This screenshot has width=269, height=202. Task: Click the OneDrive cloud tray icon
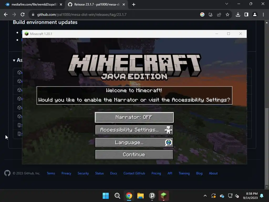pos(222,196)
